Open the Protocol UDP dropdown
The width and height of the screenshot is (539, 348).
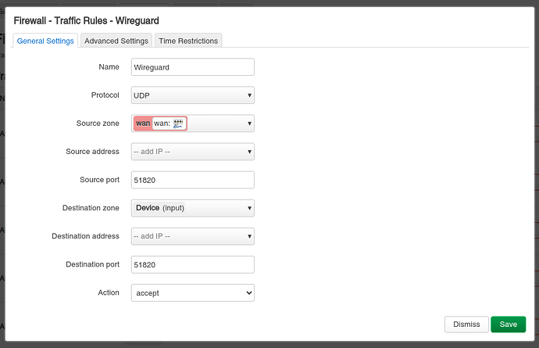tap(192, 95)
